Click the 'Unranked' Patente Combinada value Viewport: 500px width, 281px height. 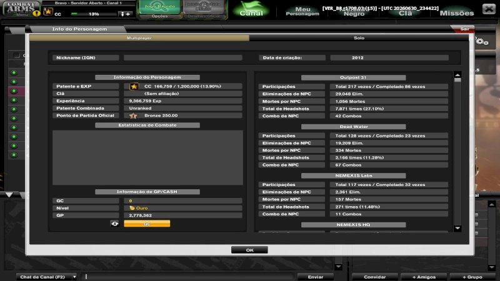140,108
